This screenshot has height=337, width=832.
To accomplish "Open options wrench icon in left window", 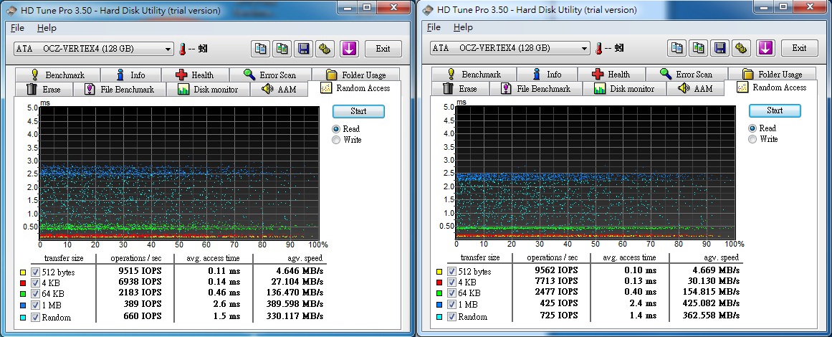I will (x=326, y=49).
